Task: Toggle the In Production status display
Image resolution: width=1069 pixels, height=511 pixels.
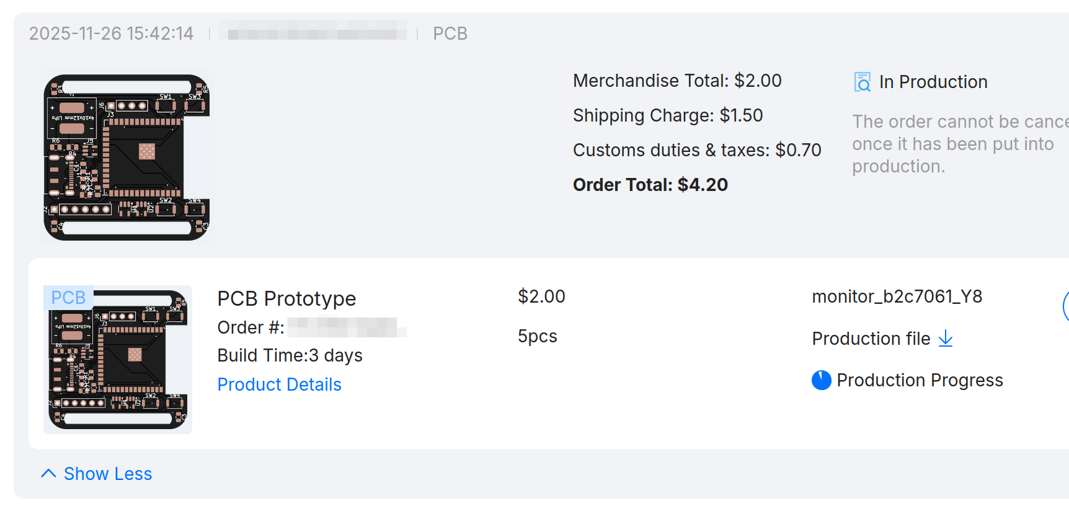Action: (933, 81)
